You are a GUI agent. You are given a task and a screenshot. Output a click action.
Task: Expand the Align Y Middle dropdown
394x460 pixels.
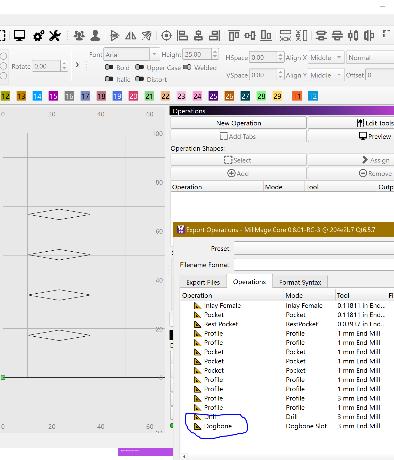[326, 75]
